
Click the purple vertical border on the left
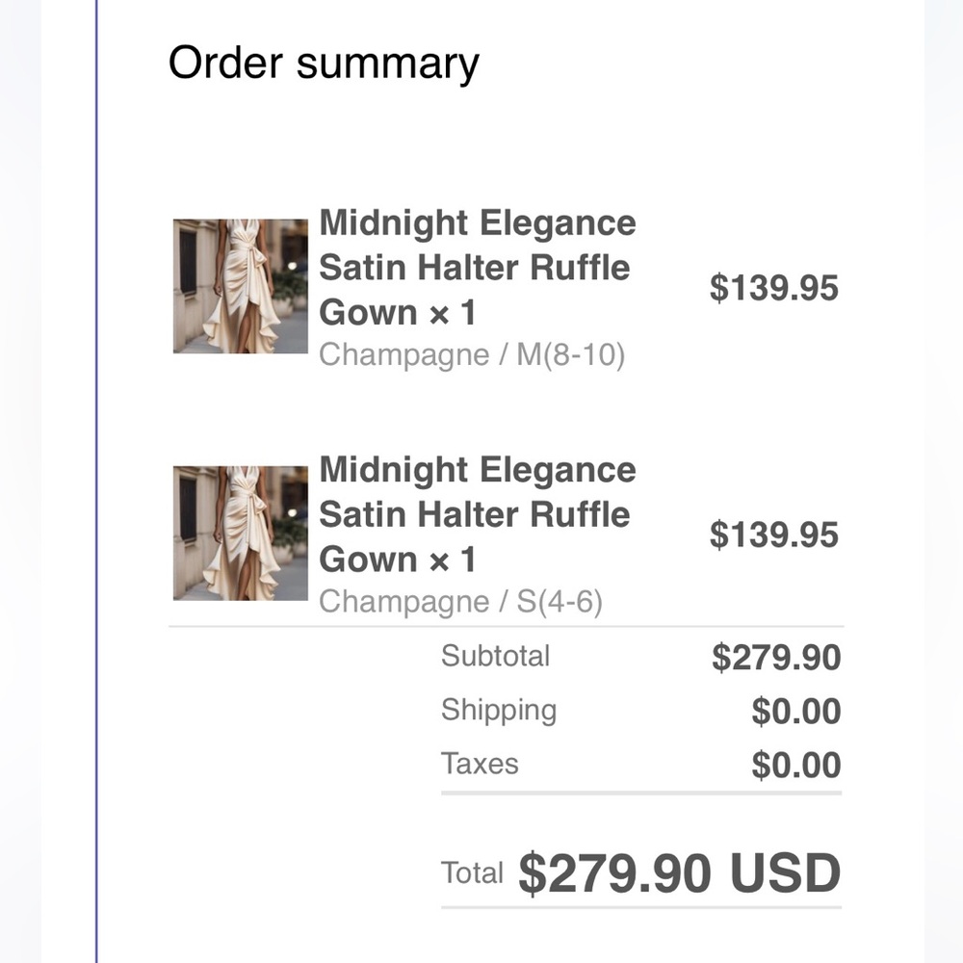pyautogui.click(x=96, y=481)
